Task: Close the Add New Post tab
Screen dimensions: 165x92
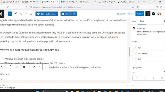Action: pos(57,2)
